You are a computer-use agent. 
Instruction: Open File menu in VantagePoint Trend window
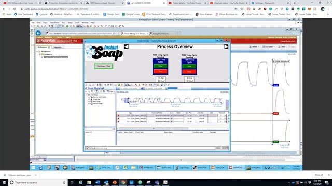[33, 23]
